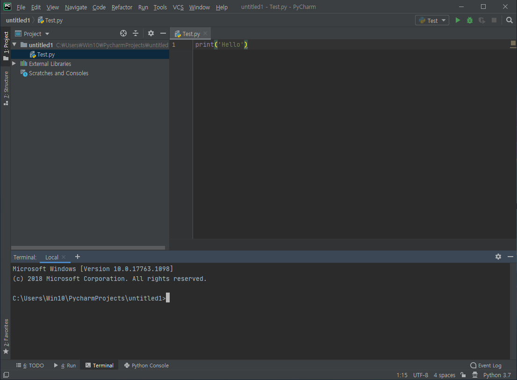Toggle the Terminal tool window button
This screenshot has width=517, height=380.
coord(99,365)
